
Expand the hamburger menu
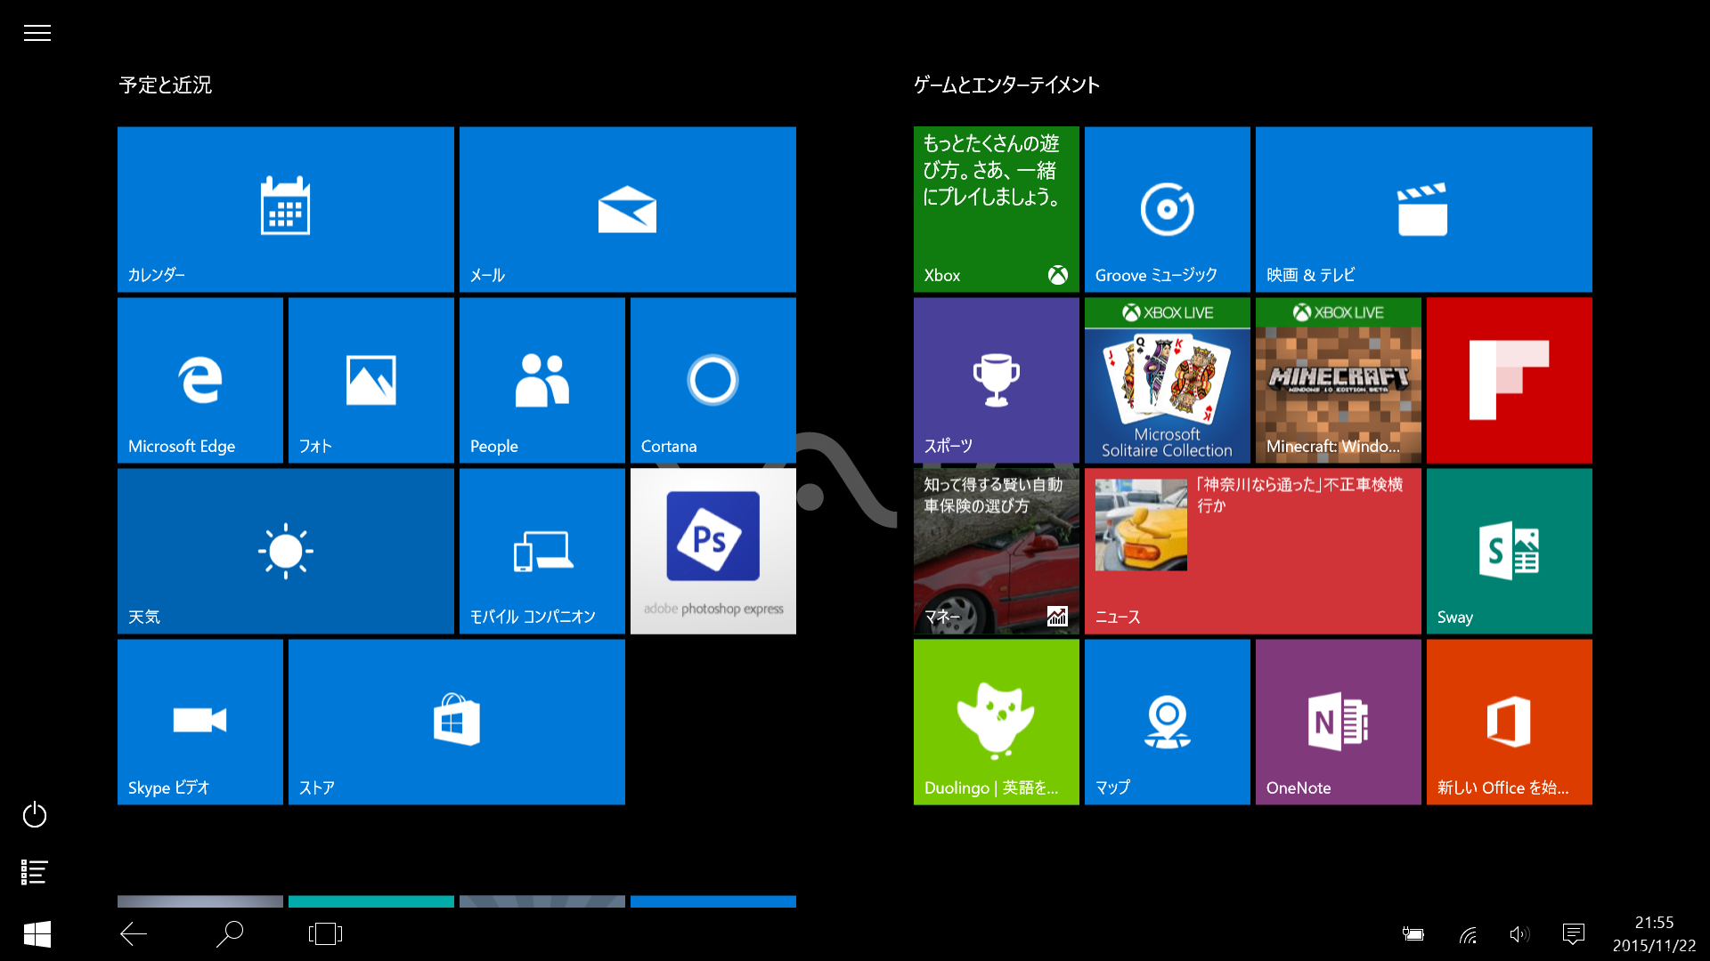[37, 33]
